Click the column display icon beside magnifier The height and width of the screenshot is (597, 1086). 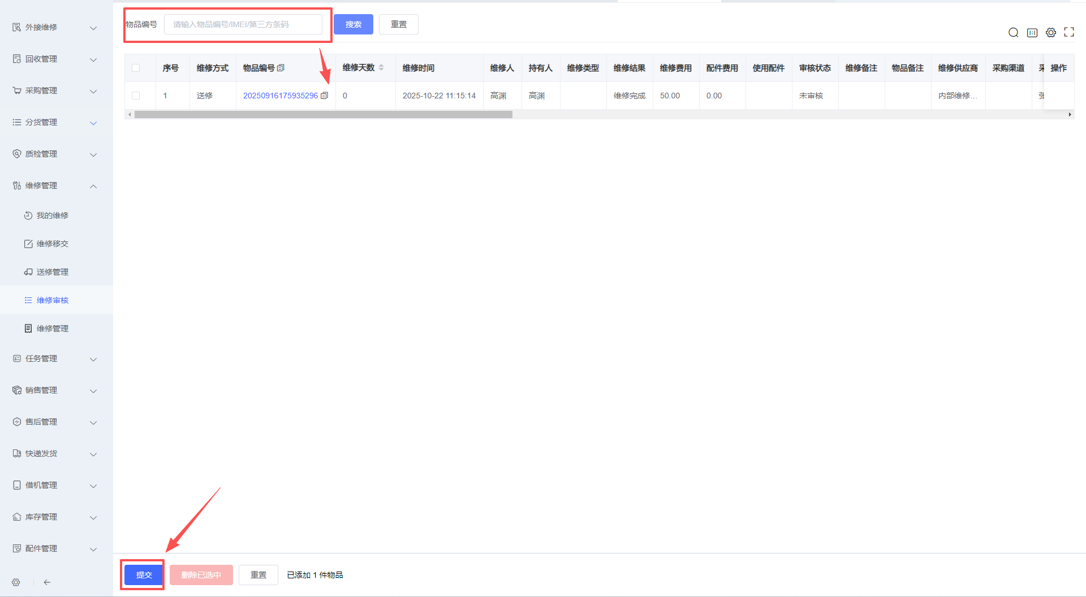click(x=1032, y=33)
